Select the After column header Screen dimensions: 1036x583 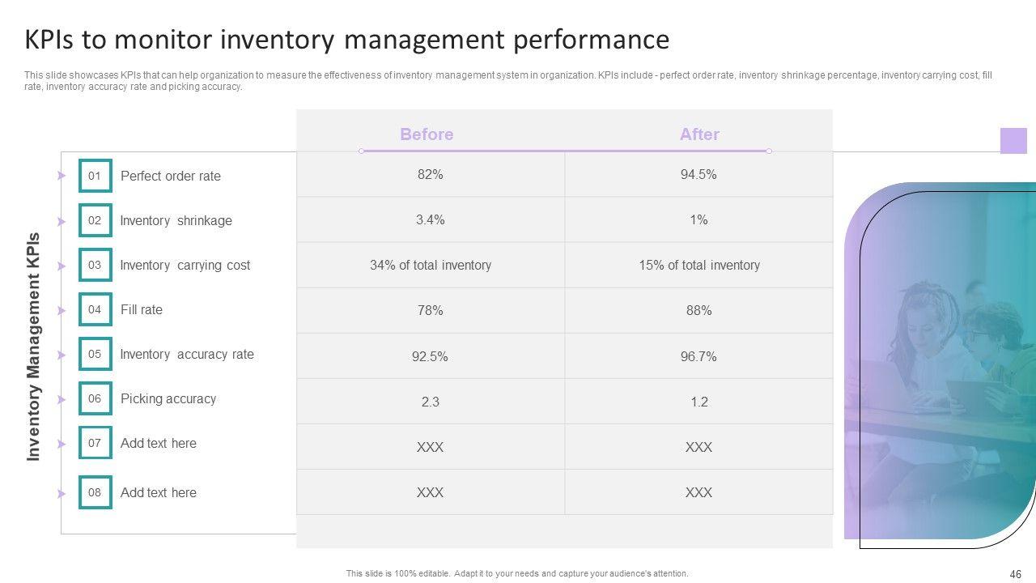(x=699, y=134)
